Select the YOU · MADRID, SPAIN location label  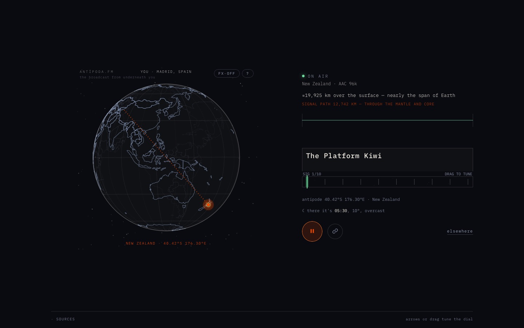166,72
